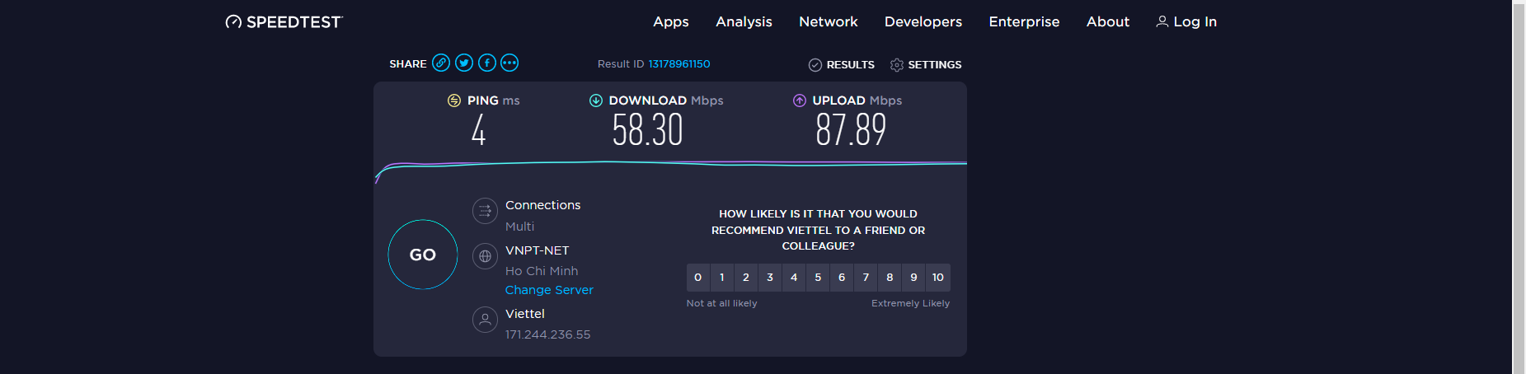The image size is (1526, 374).
Task: Copy the result link via share icon
Action: pos(441,63)
